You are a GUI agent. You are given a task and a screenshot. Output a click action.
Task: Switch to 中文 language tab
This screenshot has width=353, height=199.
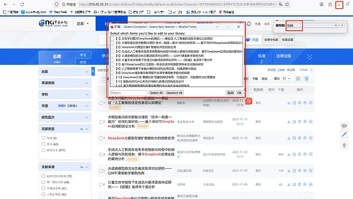pyautogui.click(x=83, y=55)
